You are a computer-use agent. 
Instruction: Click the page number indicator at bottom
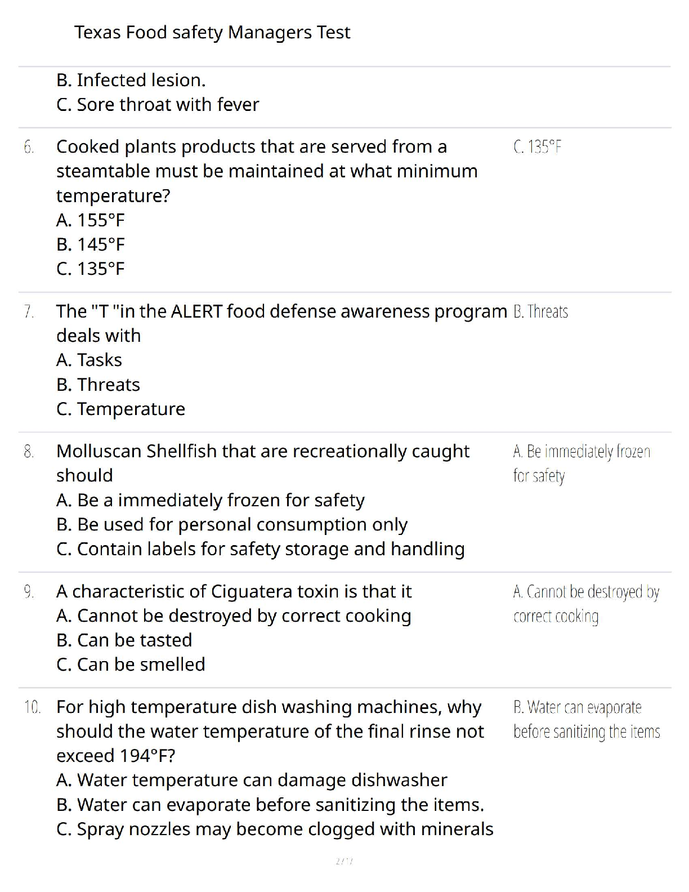(344, 861)
